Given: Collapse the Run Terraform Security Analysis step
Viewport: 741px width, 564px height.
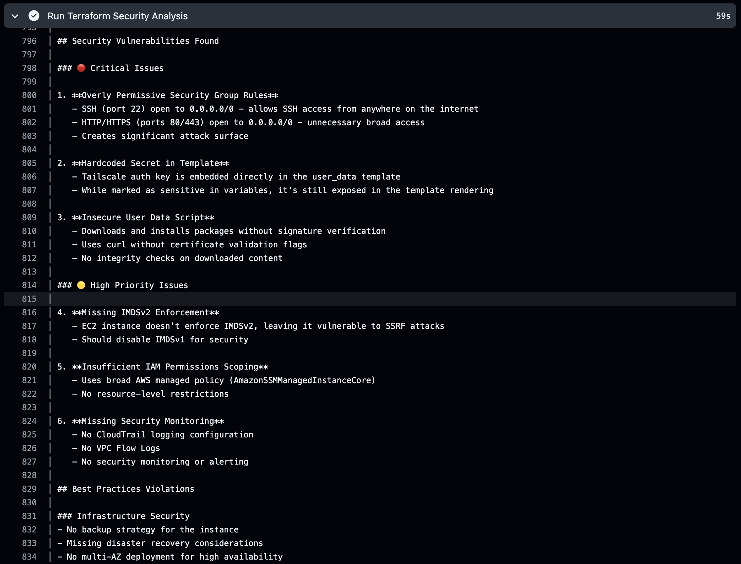Looking at the screenshot, I should [x=15, y=16].
